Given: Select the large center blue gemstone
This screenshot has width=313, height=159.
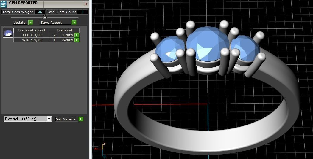Looking at the screenshot, I should coord(208,44).
